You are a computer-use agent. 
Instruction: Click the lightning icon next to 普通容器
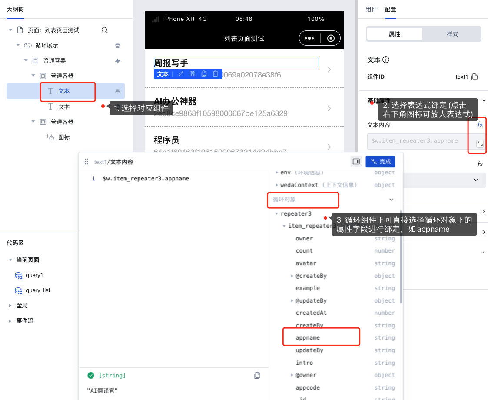117,61
